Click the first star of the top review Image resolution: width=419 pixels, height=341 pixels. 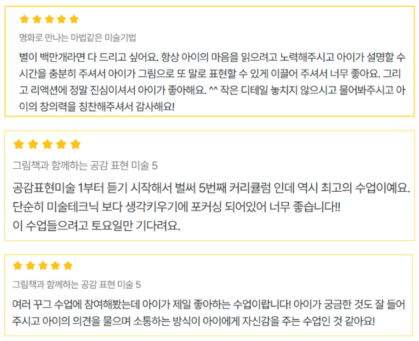point(24,19)
